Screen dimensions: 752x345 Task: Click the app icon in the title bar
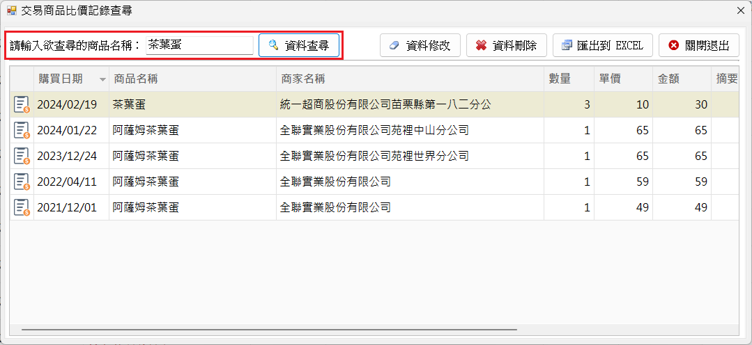tap(12, 10)
